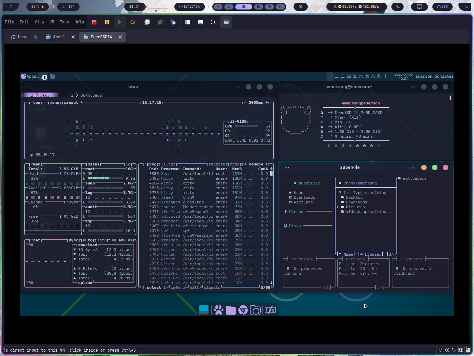Open the File menu
Viewport: 474px width, 356px height.
coord(9,22)
